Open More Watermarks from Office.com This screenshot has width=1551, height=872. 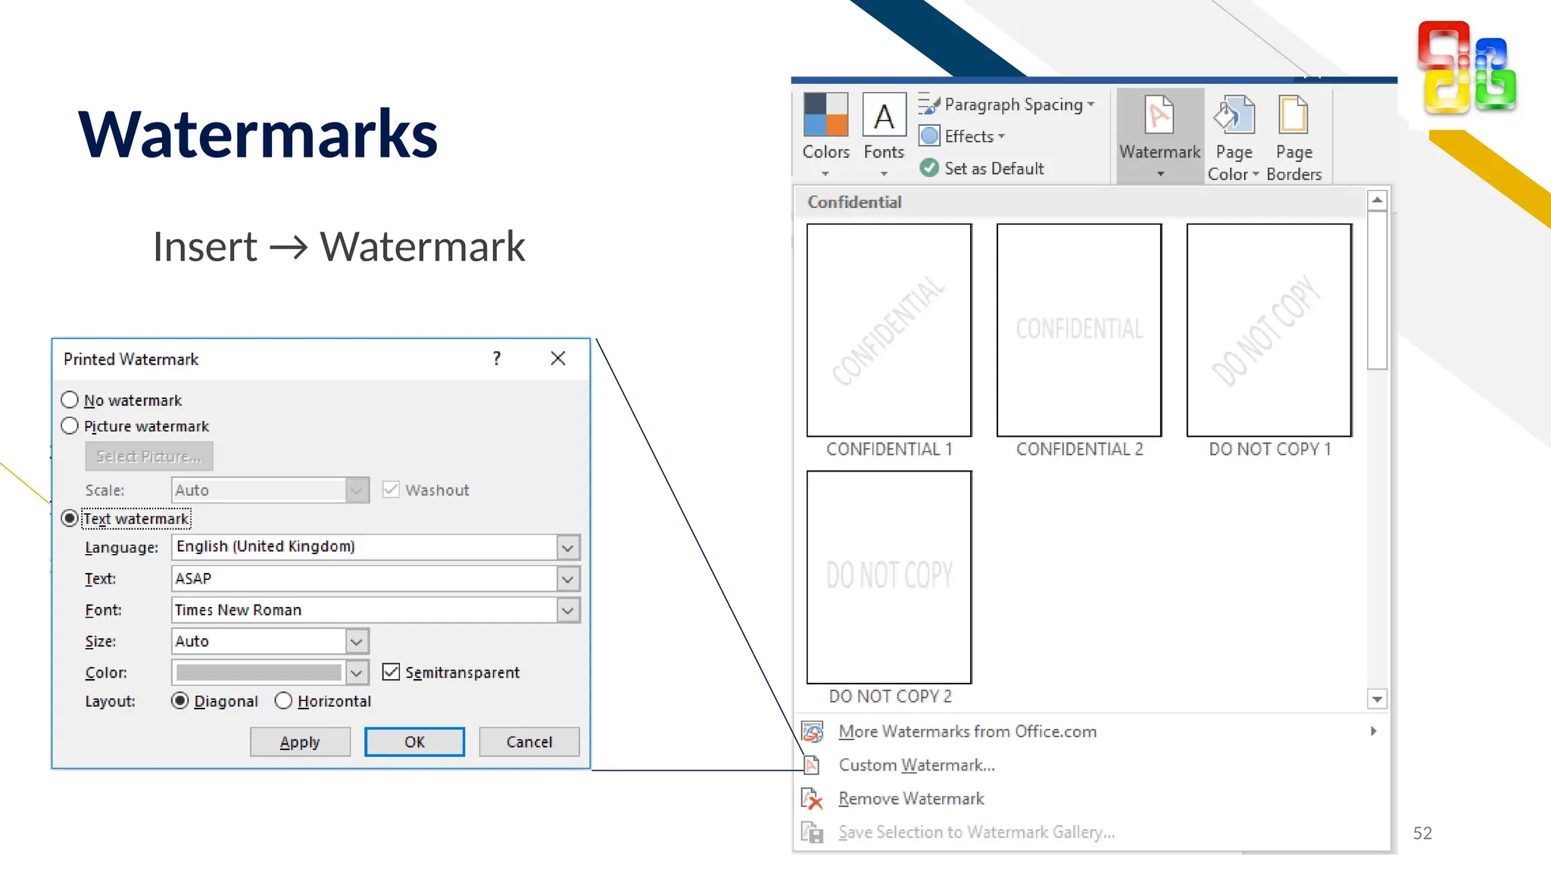[967, 731]
